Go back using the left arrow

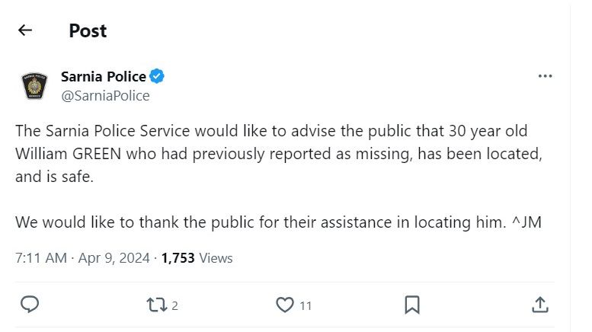[x=25, y=30]
